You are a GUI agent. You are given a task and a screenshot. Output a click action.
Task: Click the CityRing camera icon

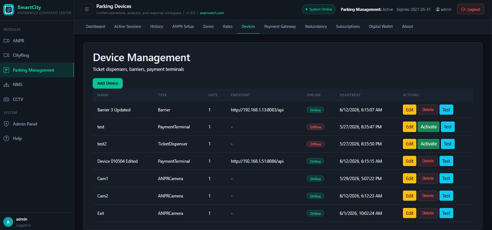6,55
